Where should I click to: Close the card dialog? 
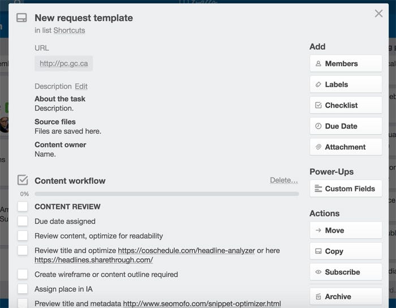point(378,14)
